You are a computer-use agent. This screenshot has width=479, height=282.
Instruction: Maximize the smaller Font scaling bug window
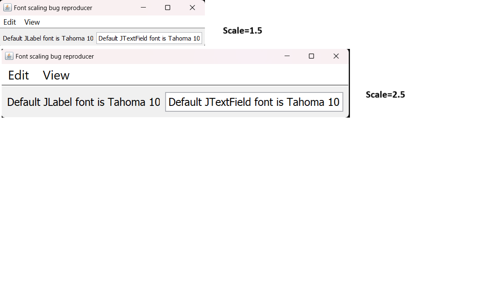click(x=168, y=8)
